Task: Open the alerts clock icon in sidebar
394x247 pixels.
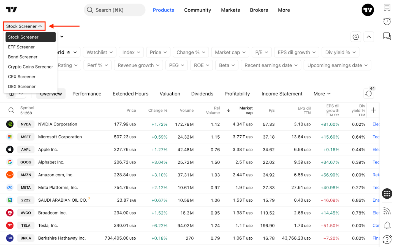Action: pos(387,21)
